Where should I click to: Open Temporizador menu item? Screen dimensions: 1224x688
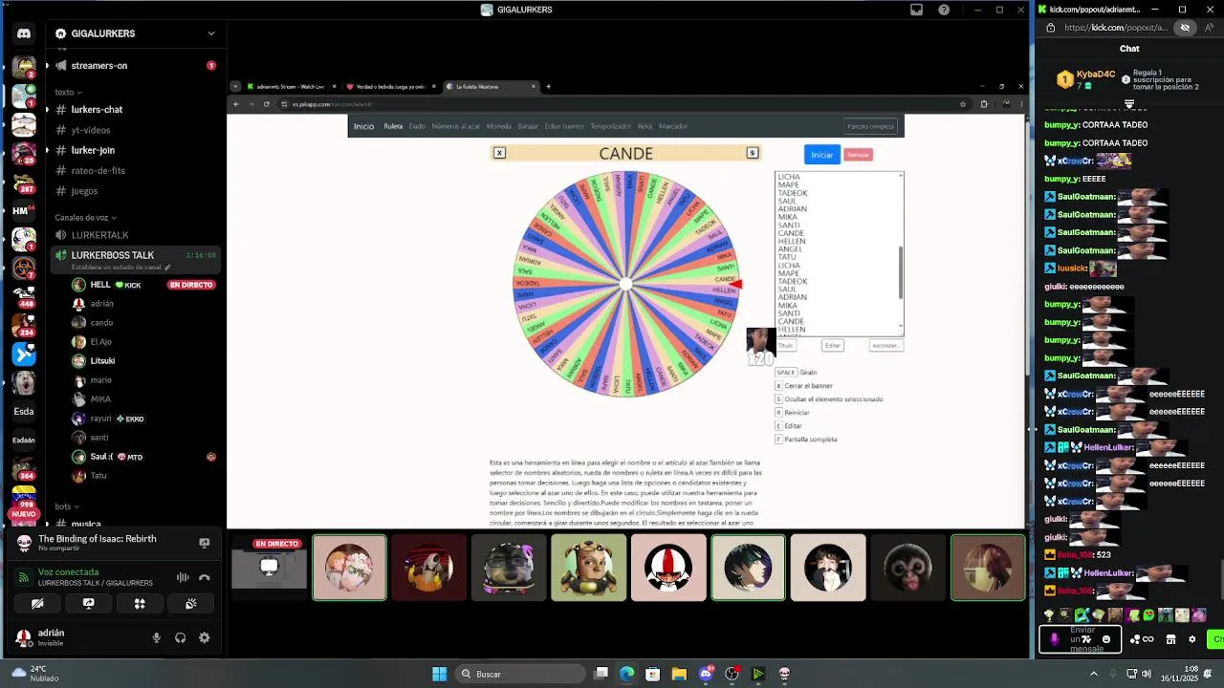(610, 126)
